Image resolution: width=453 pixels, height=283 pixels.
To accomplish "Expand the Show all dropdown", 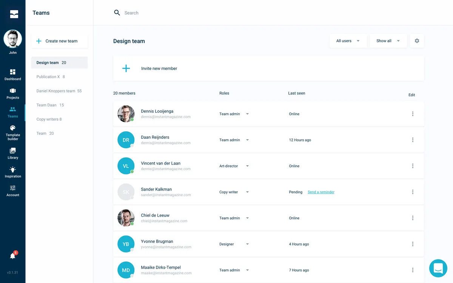I will click(x=388, y=41).
